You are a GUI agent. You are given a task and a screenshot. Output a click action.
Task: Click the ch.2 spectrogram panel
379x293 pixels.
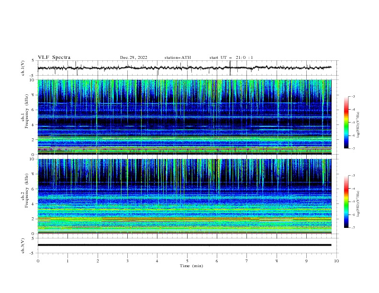point(184,196)
